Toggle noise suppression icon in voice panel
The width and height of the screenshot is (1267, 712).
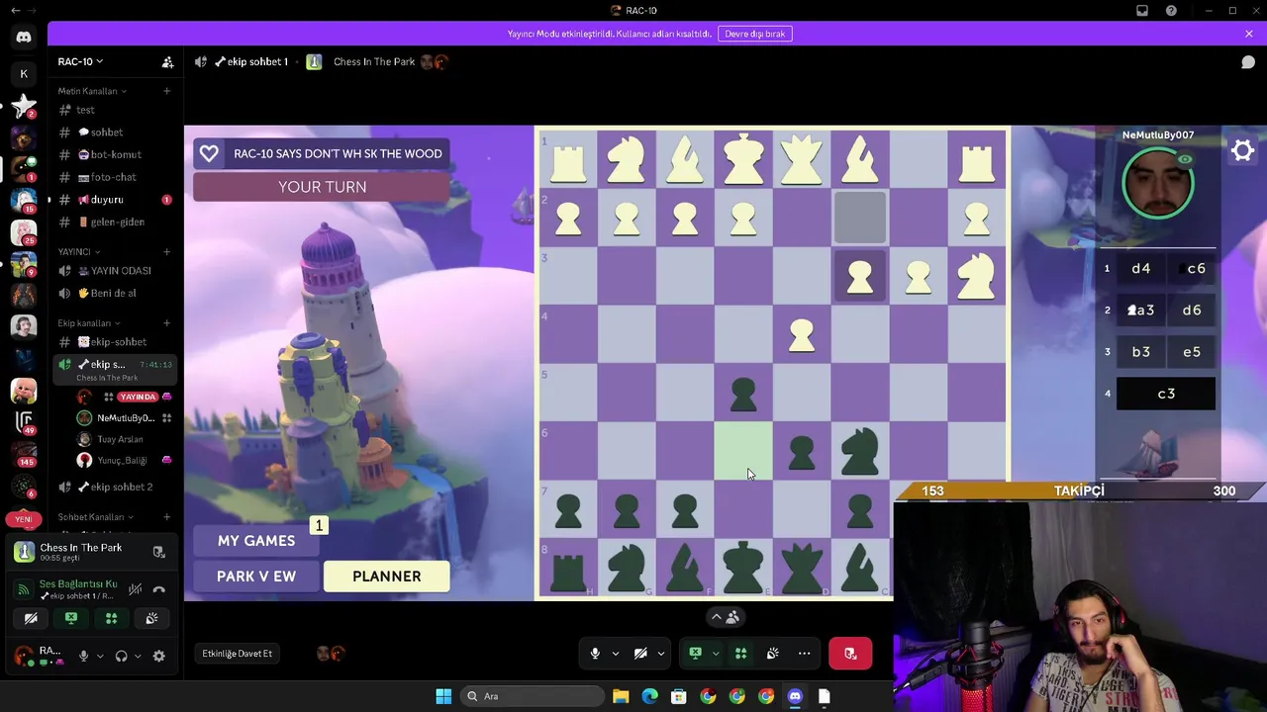click(135, 589)
